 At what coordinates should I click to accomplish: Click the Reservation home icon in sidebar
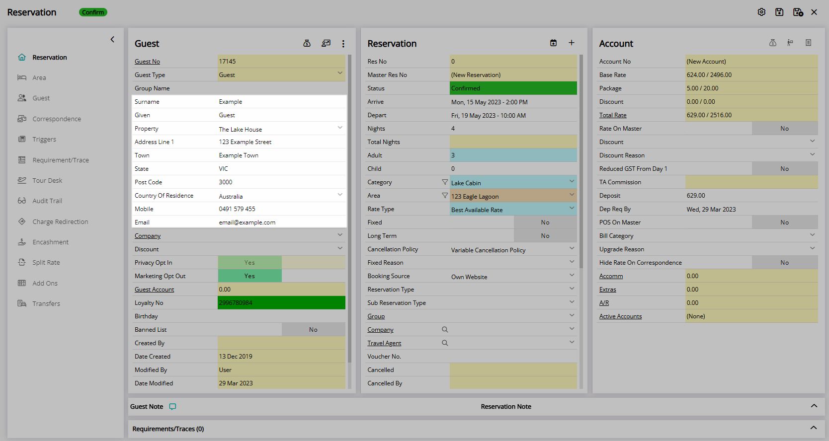[22, 57]
